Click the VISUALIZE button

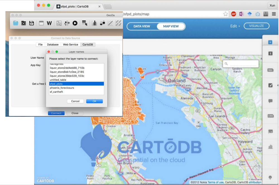[x=256, y=26]
